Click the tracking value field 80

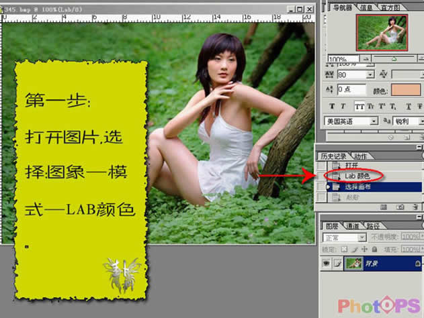(352, 74)
